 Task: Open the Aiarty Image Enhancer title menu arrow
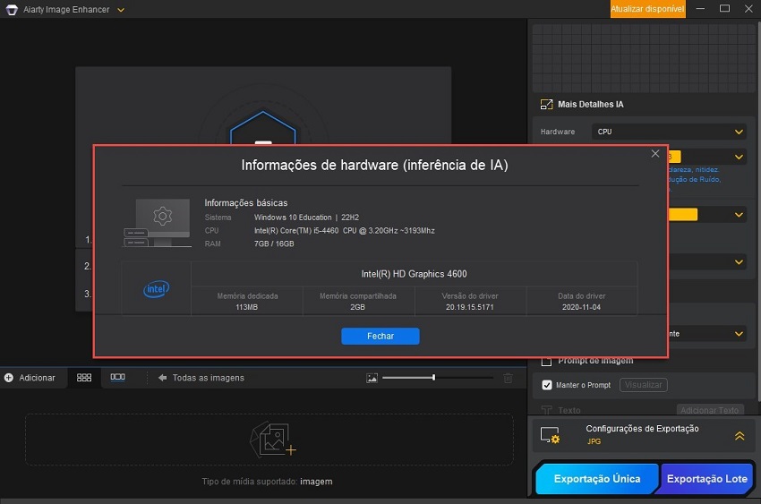pos(121,10)
